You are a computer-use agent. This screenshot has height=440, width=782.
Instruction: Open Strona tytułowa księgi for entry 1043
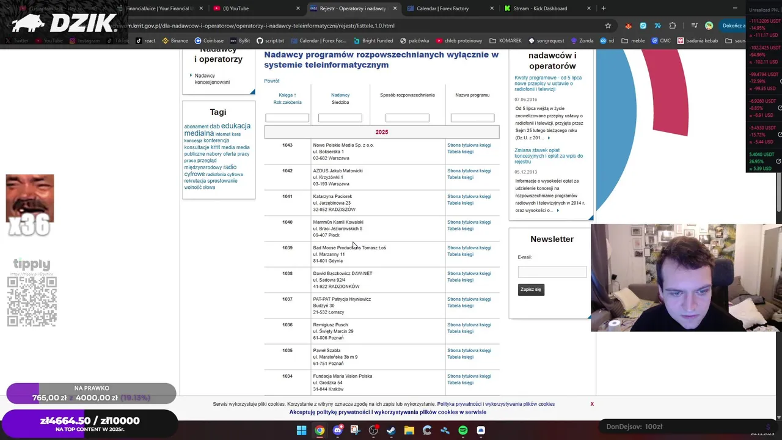point(469,145)
